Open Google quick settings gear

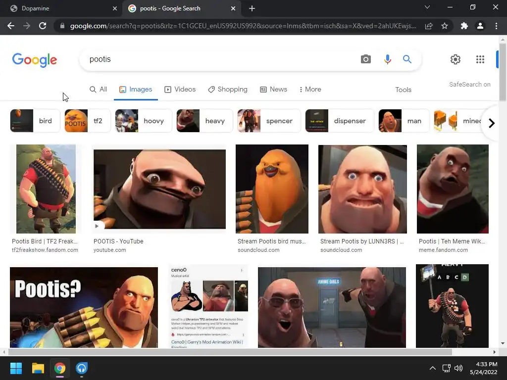click(x=456, y=59)
